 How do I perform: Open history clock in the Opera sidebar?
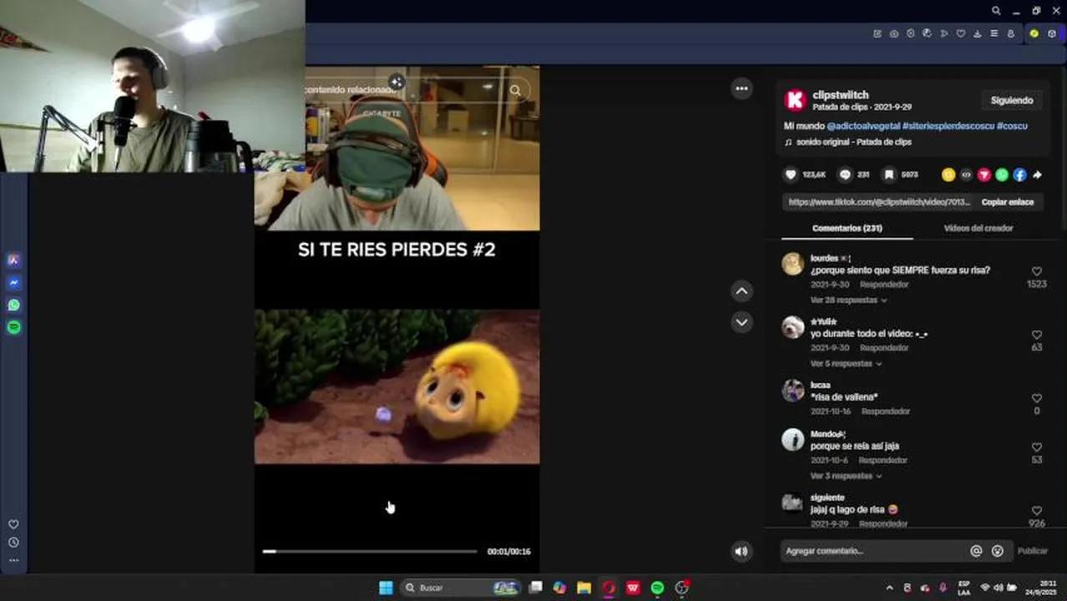click(13, 543)
